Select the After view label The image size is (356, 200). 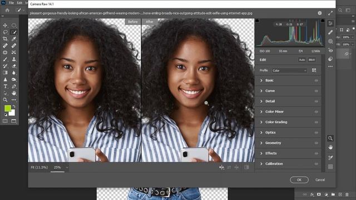[x=150, y=22]
